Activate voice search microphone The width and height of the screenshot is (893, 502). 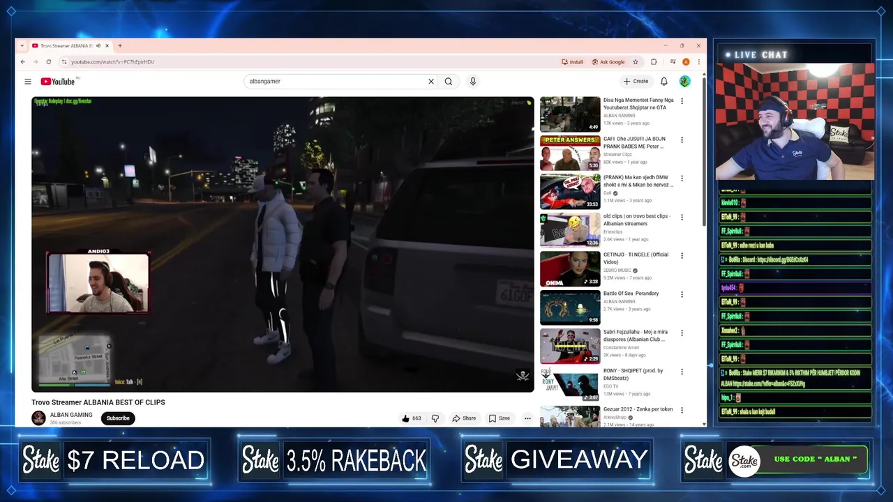(472, 82)
